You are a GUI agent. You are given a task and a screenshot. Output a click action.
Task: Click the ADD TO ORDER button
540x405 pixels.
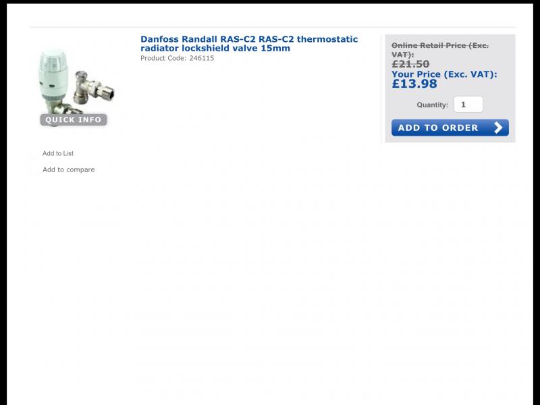[450, 128]
